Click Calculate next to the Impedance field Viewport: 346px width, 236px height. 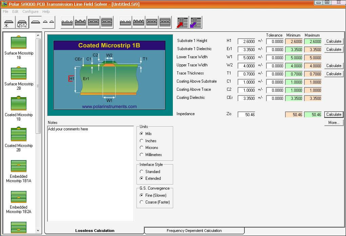333,114
